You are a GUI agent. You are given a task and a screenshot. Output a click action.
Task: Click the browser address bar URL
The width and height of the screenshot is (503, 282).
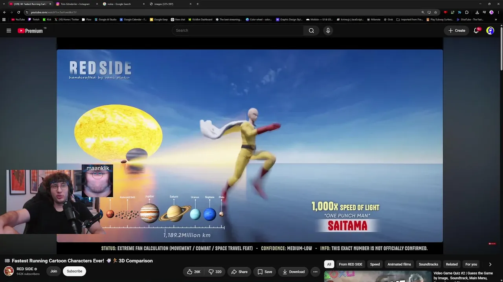point(54,12)
